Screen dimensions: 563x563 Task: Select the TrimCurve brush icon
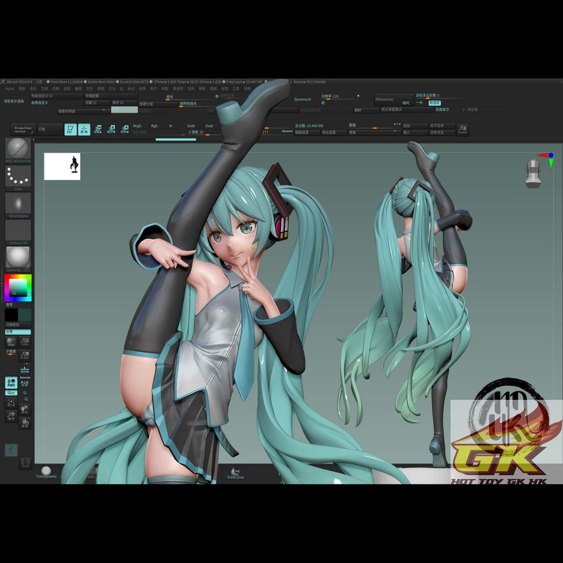pyautogui.click(x=235, y=472)
